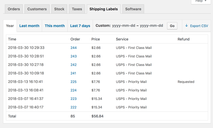The width and height of the screenshot is (213, 128).
Task: Switch to the Customers tab
Action: [x=37, y=9]
